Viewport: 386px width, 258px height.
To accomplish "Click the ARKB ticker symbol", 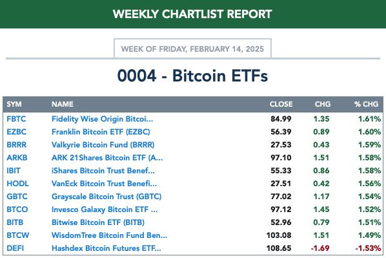I will pyautogui.click(x=17, y=158).
